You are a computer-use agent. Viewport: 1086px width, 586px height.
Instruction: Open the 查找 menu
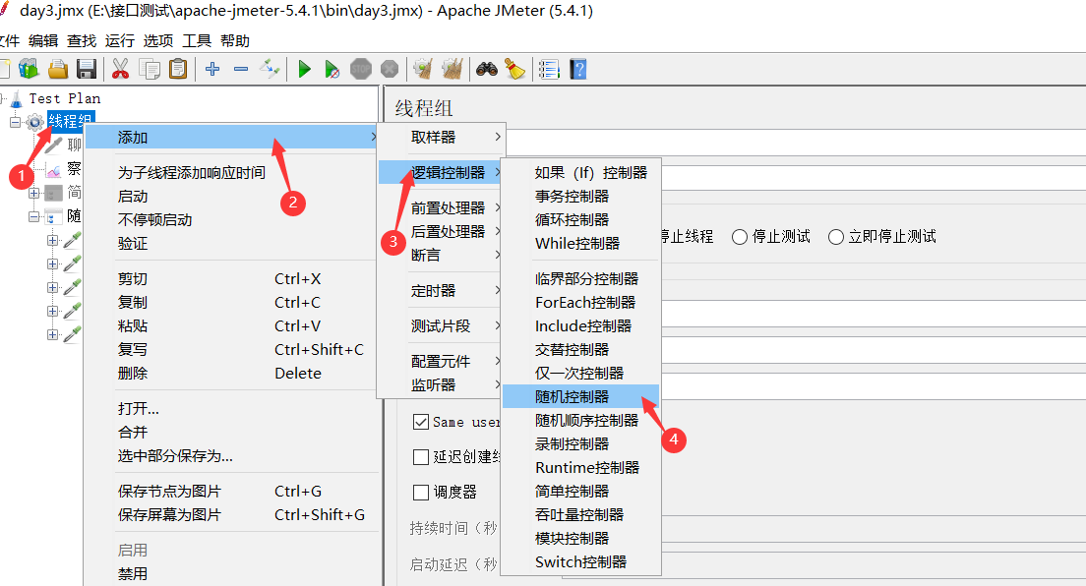[82, 41]
